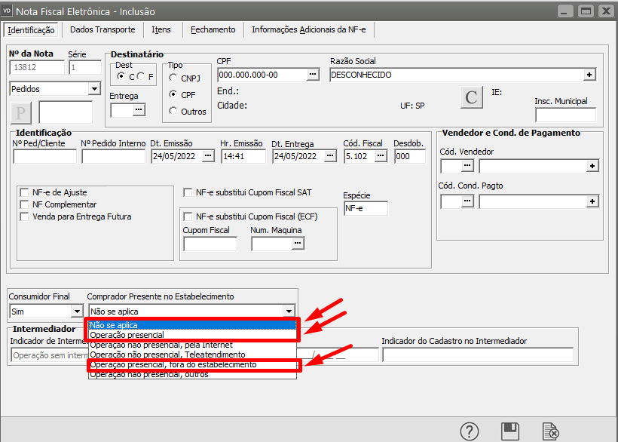
Task: Select CNPJ radio button
Action: tap(173, 78)
